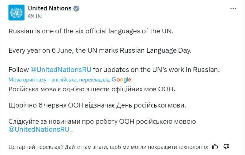245x155 pixels.
Task: Open @UnitedNationsRU mention in the Ukrainian translation
Action: pyautogui.click(x=39, y=129)
